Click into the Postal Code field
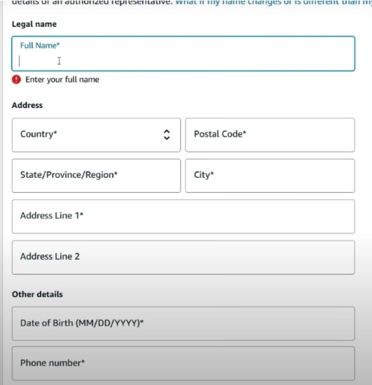The image size is (372, 385). coord(269,135)
